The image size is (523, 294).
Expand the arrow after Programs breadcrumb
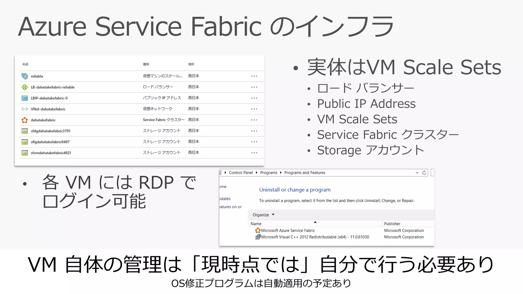[281, 173]
